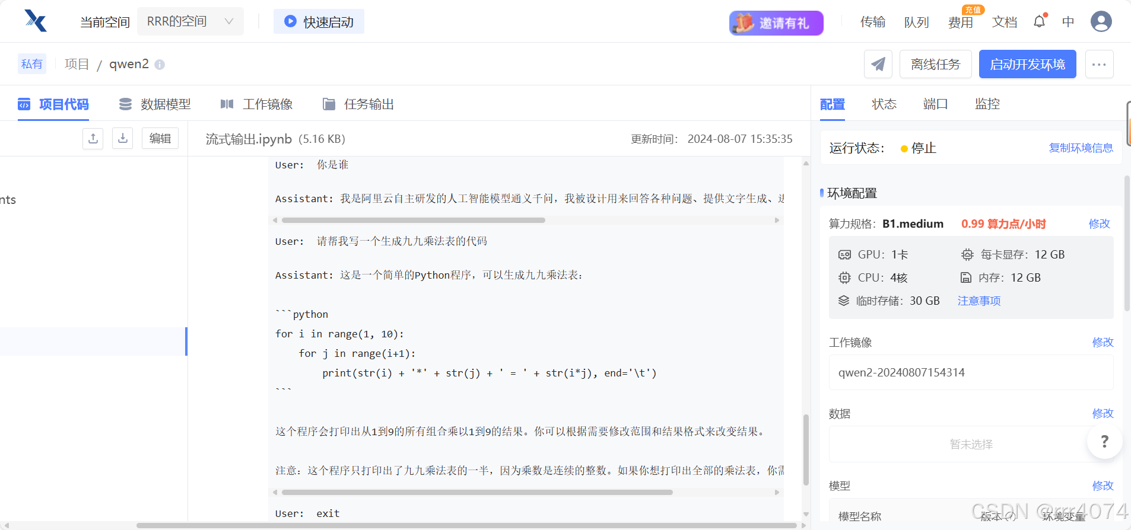The height and width of the screenshot is (530, 1131).
Task: Click the 工作镜像 tab mirror icon
Action: (227, 104)
